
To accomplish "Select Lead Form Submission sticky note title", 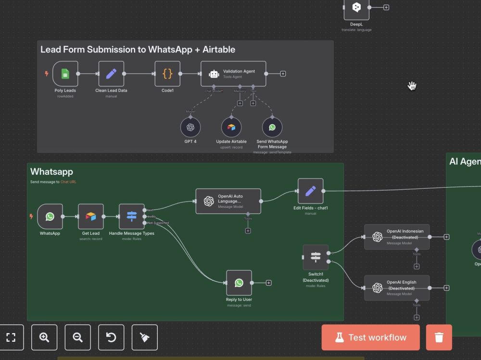I will pos(138,49).
